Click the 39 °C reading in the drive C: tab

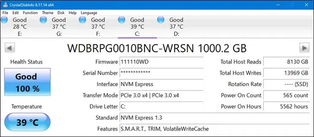pyautogui.click(x=137, y=27)
